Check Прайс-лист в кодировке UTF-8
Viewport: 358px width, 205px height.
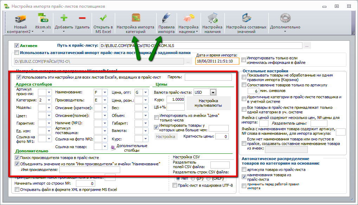tap(175, 185)
